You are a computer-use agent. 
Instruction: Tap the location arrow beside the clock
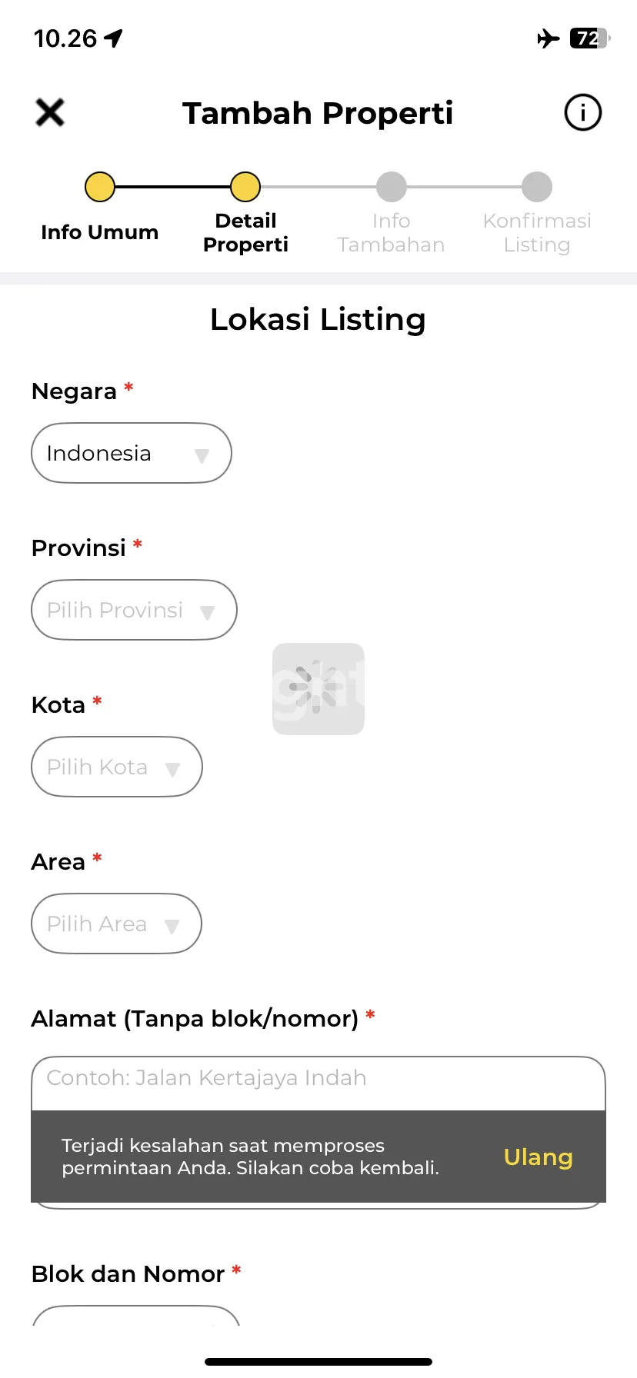114,38
